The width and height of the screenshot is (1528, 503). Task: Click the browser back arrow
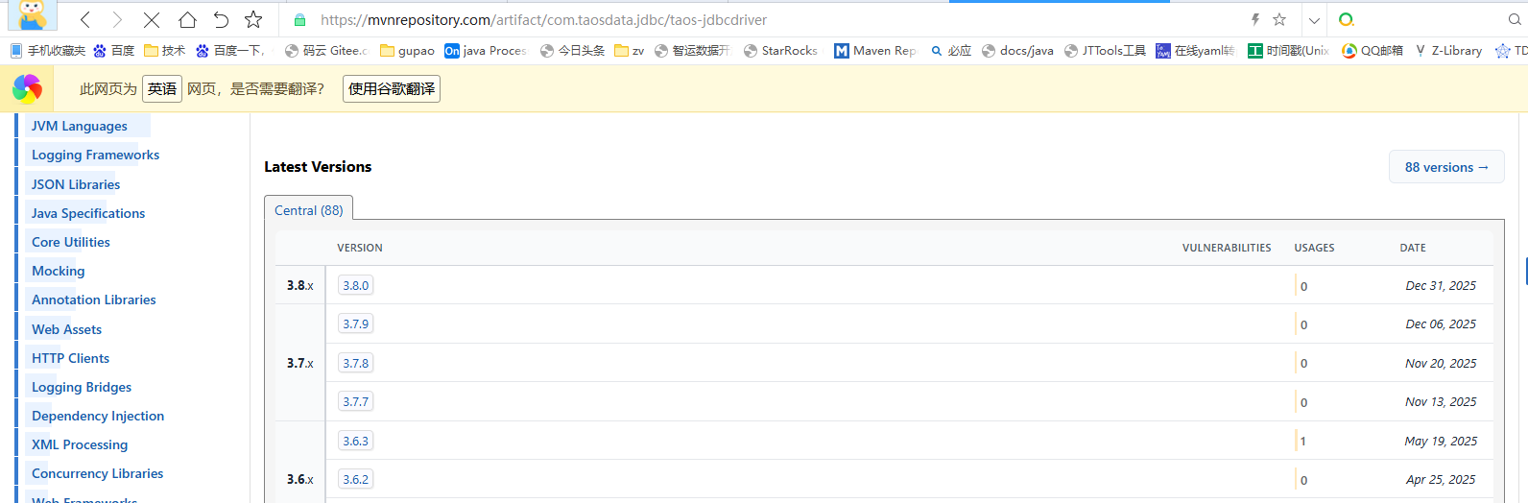(85, 19)
